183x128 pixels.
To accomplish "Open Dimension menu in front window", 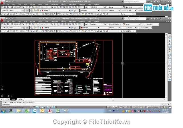I will (x=55, y=22).
